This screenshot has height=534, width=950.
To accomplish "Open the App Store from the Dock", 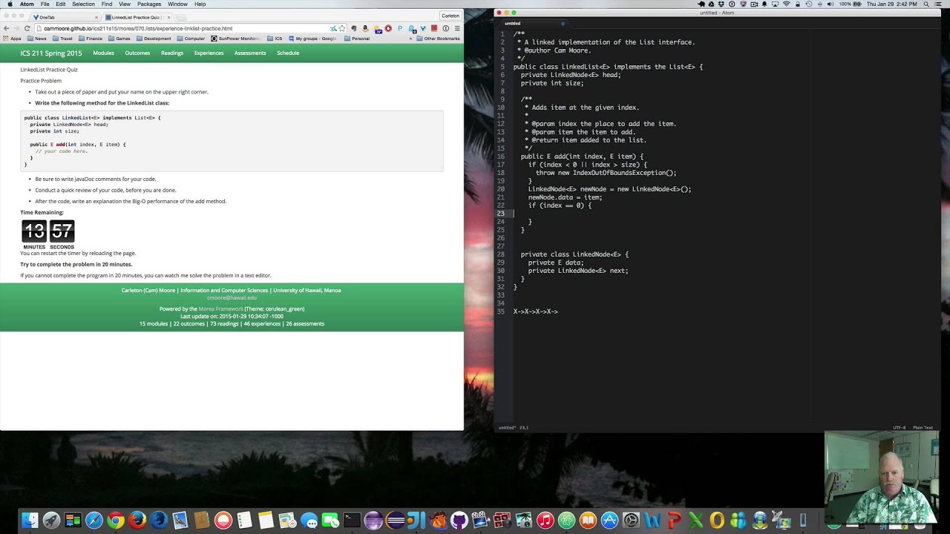I will [x=609, y=521].
